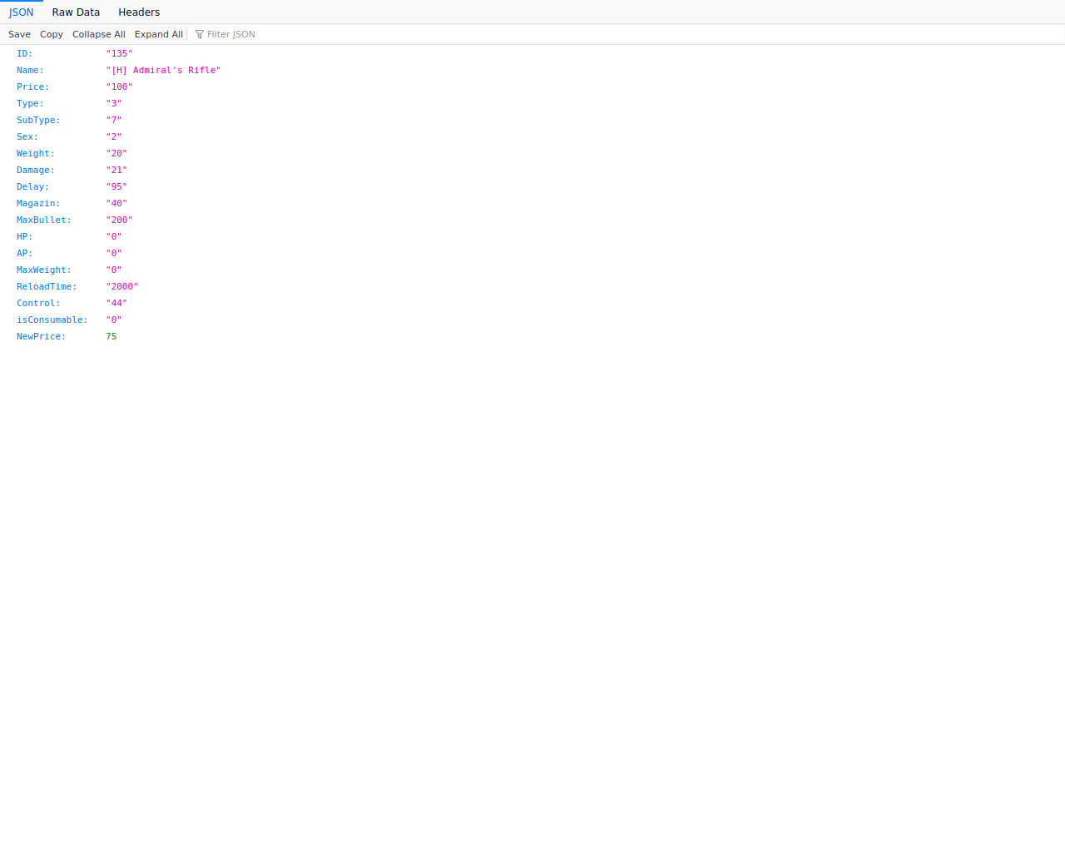The image size is (1065, 852).
Task: Select the AP key label
Action: 25,253
